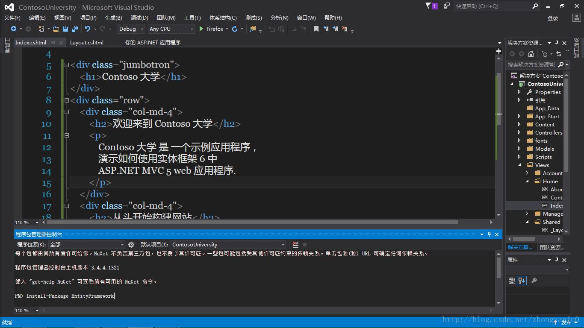Click the Open File folder icon
The width and height of the screenshot is (584, 328).
[x=56, y=29]
